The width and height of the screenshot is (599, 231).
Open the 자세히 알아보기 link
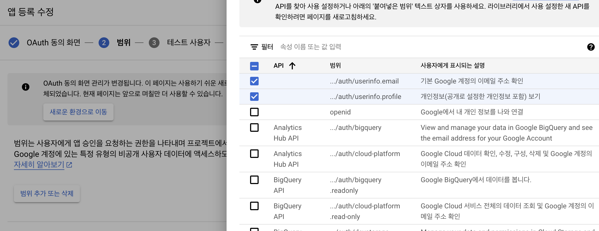39,165
